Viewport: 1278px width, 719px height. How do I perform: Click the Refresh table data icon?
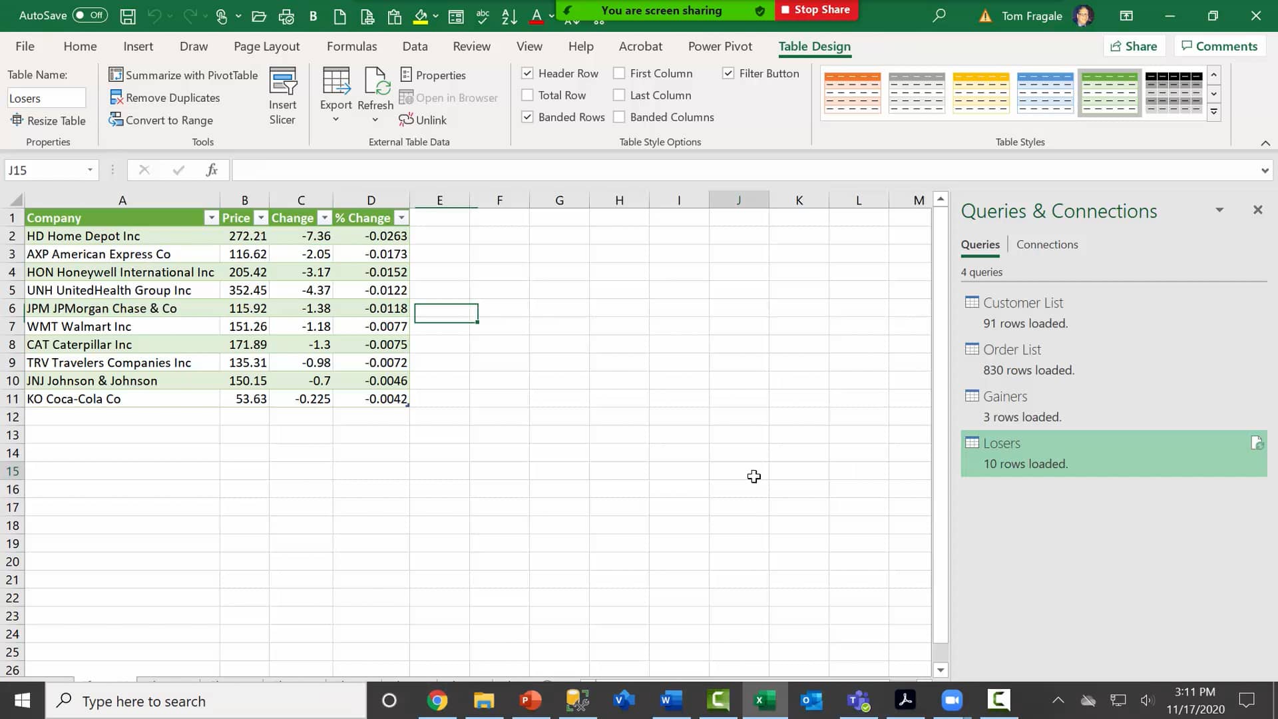point(376,83)
